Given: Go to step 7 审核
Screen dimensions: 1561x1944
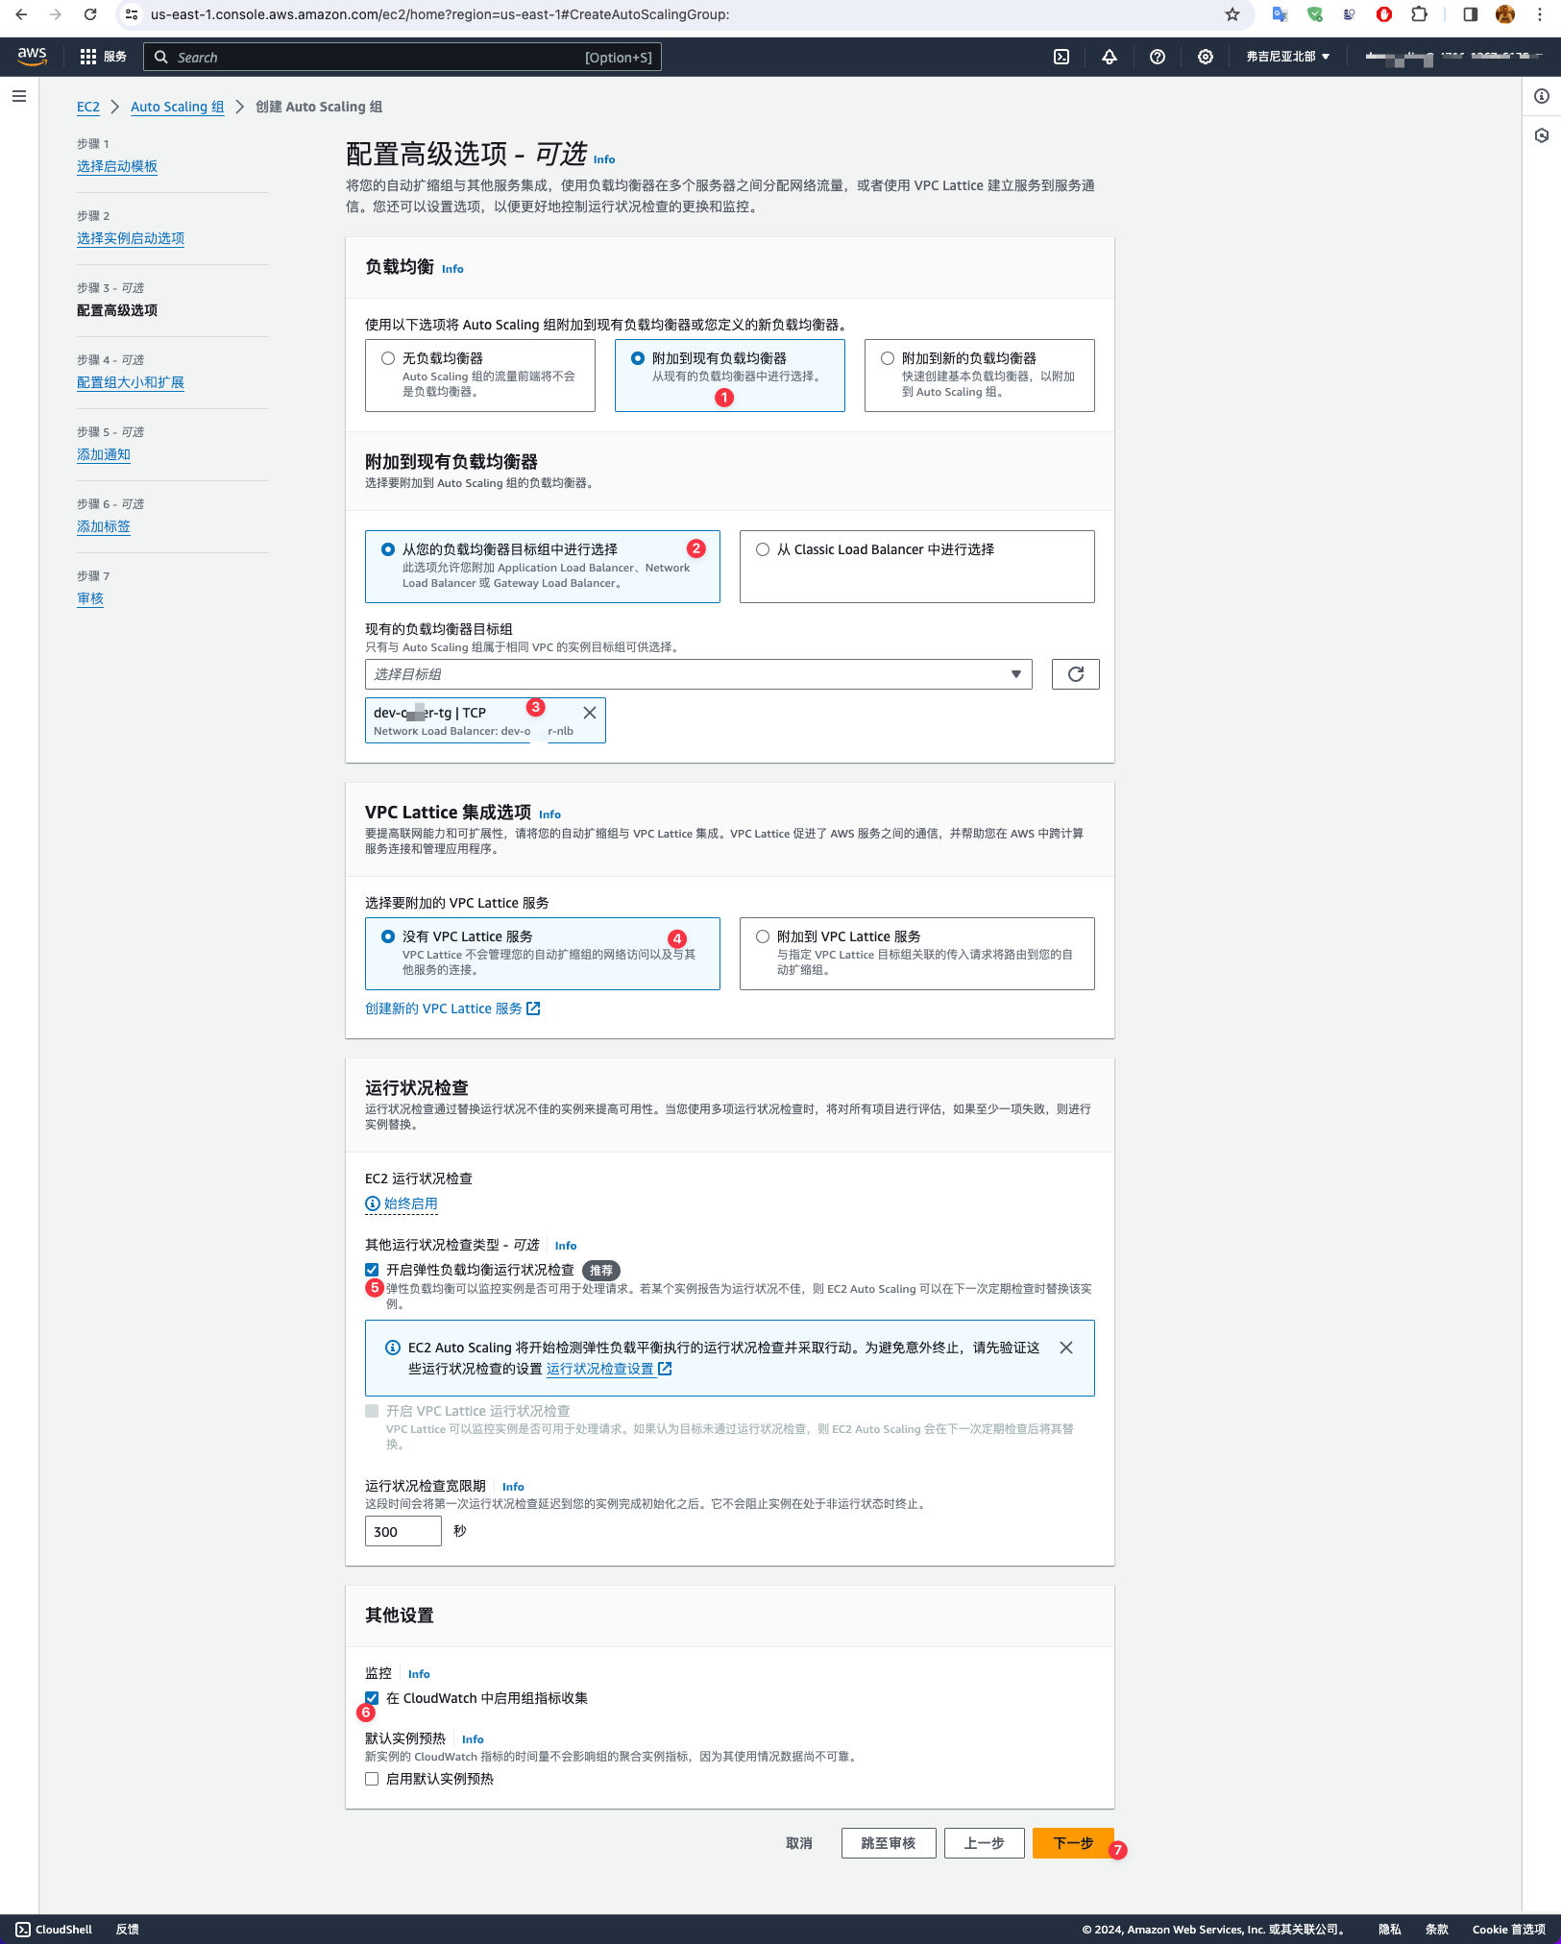Looking at the screenshot, I should tap(90, 598).
